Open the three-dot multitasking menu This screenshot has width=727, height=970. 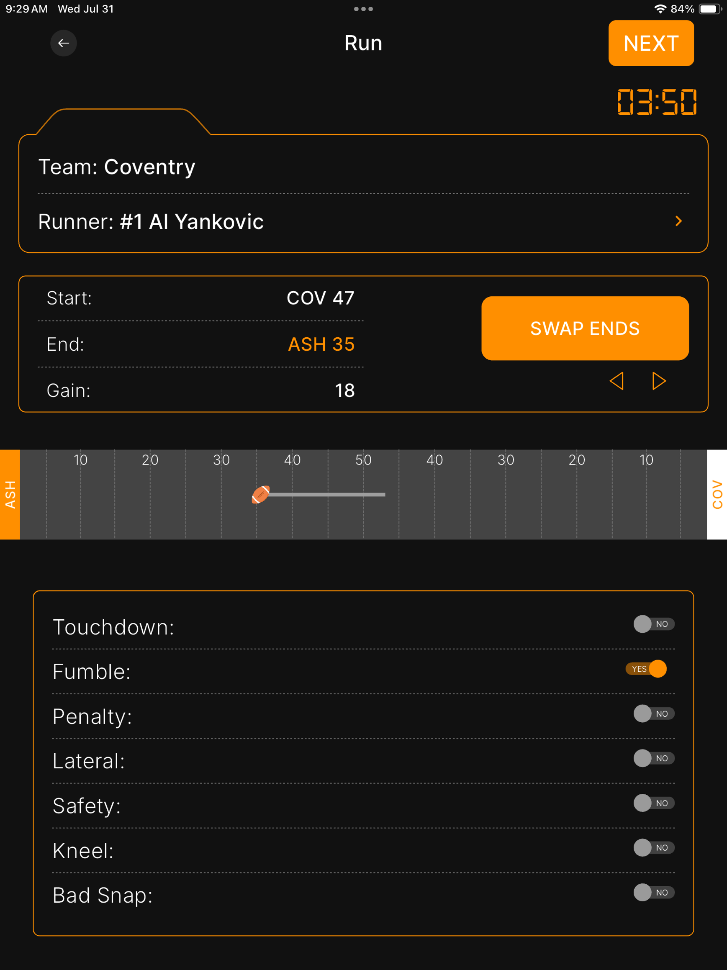[363, 9]
